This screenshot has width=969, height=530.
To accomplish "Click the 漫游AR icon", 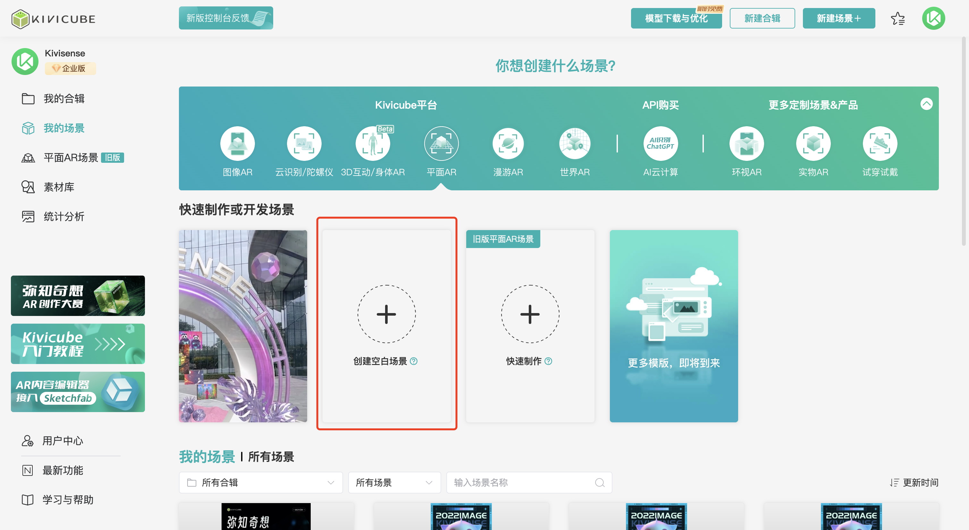I will click(508, 144).
